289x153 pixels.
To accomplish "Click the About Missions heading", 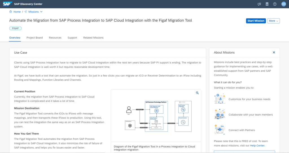I will (224, 53).
